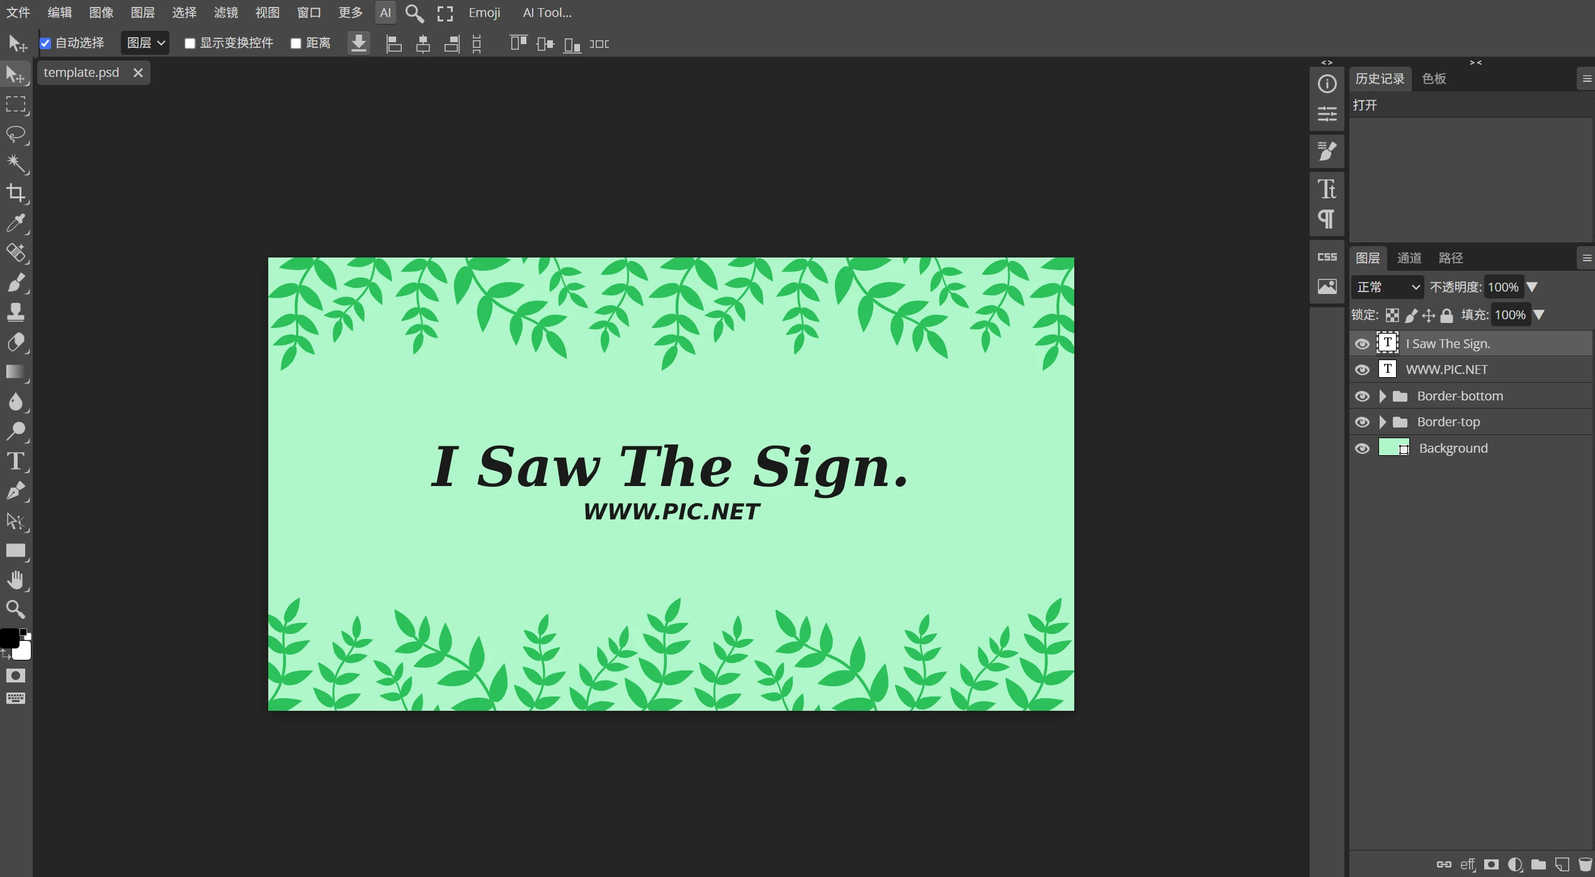Open the History panel options menu

(1587, 79)
